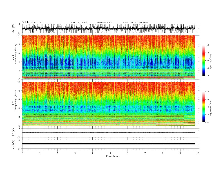This screenshot has width=223, height=172.
Task: Click the "8" kHz tick on ch.1 spectrogram axis
Action: coord(19,44)
